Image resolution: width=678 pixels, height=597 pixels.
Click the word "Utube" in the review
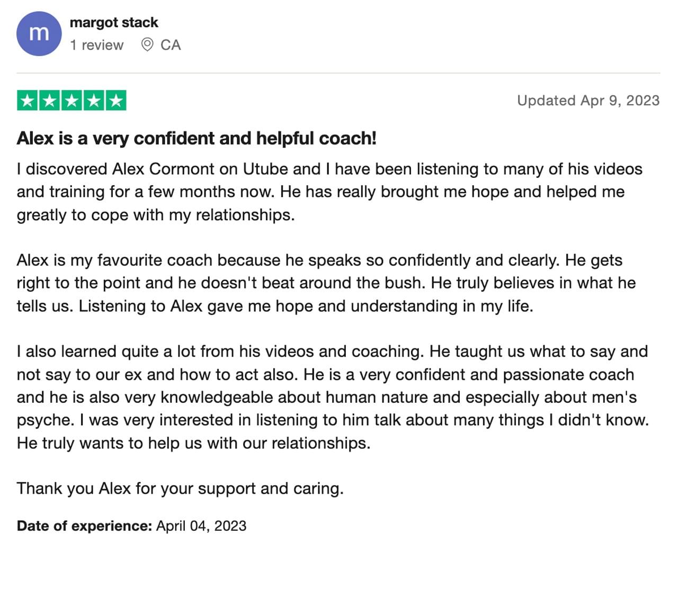[265, 169]
